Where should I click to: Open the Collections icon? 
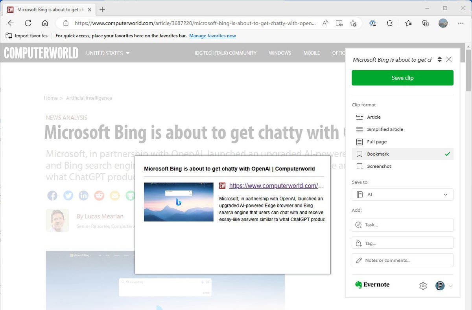(425, 23)
